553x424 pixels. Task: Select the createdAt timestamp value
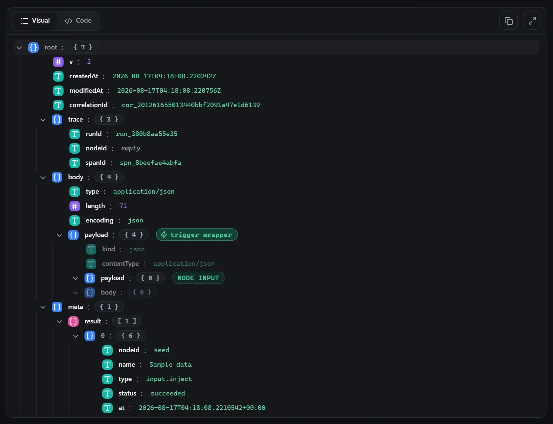click(164, 76)
